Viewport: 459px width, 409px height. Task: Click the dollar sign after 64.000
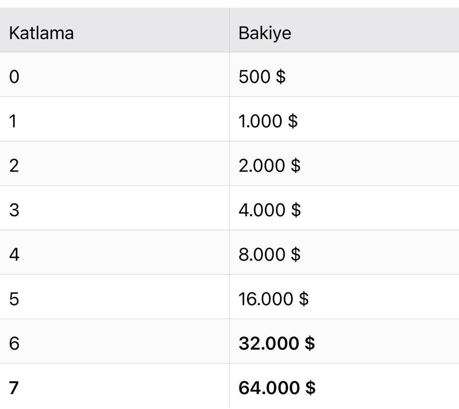tap(311, 388)
